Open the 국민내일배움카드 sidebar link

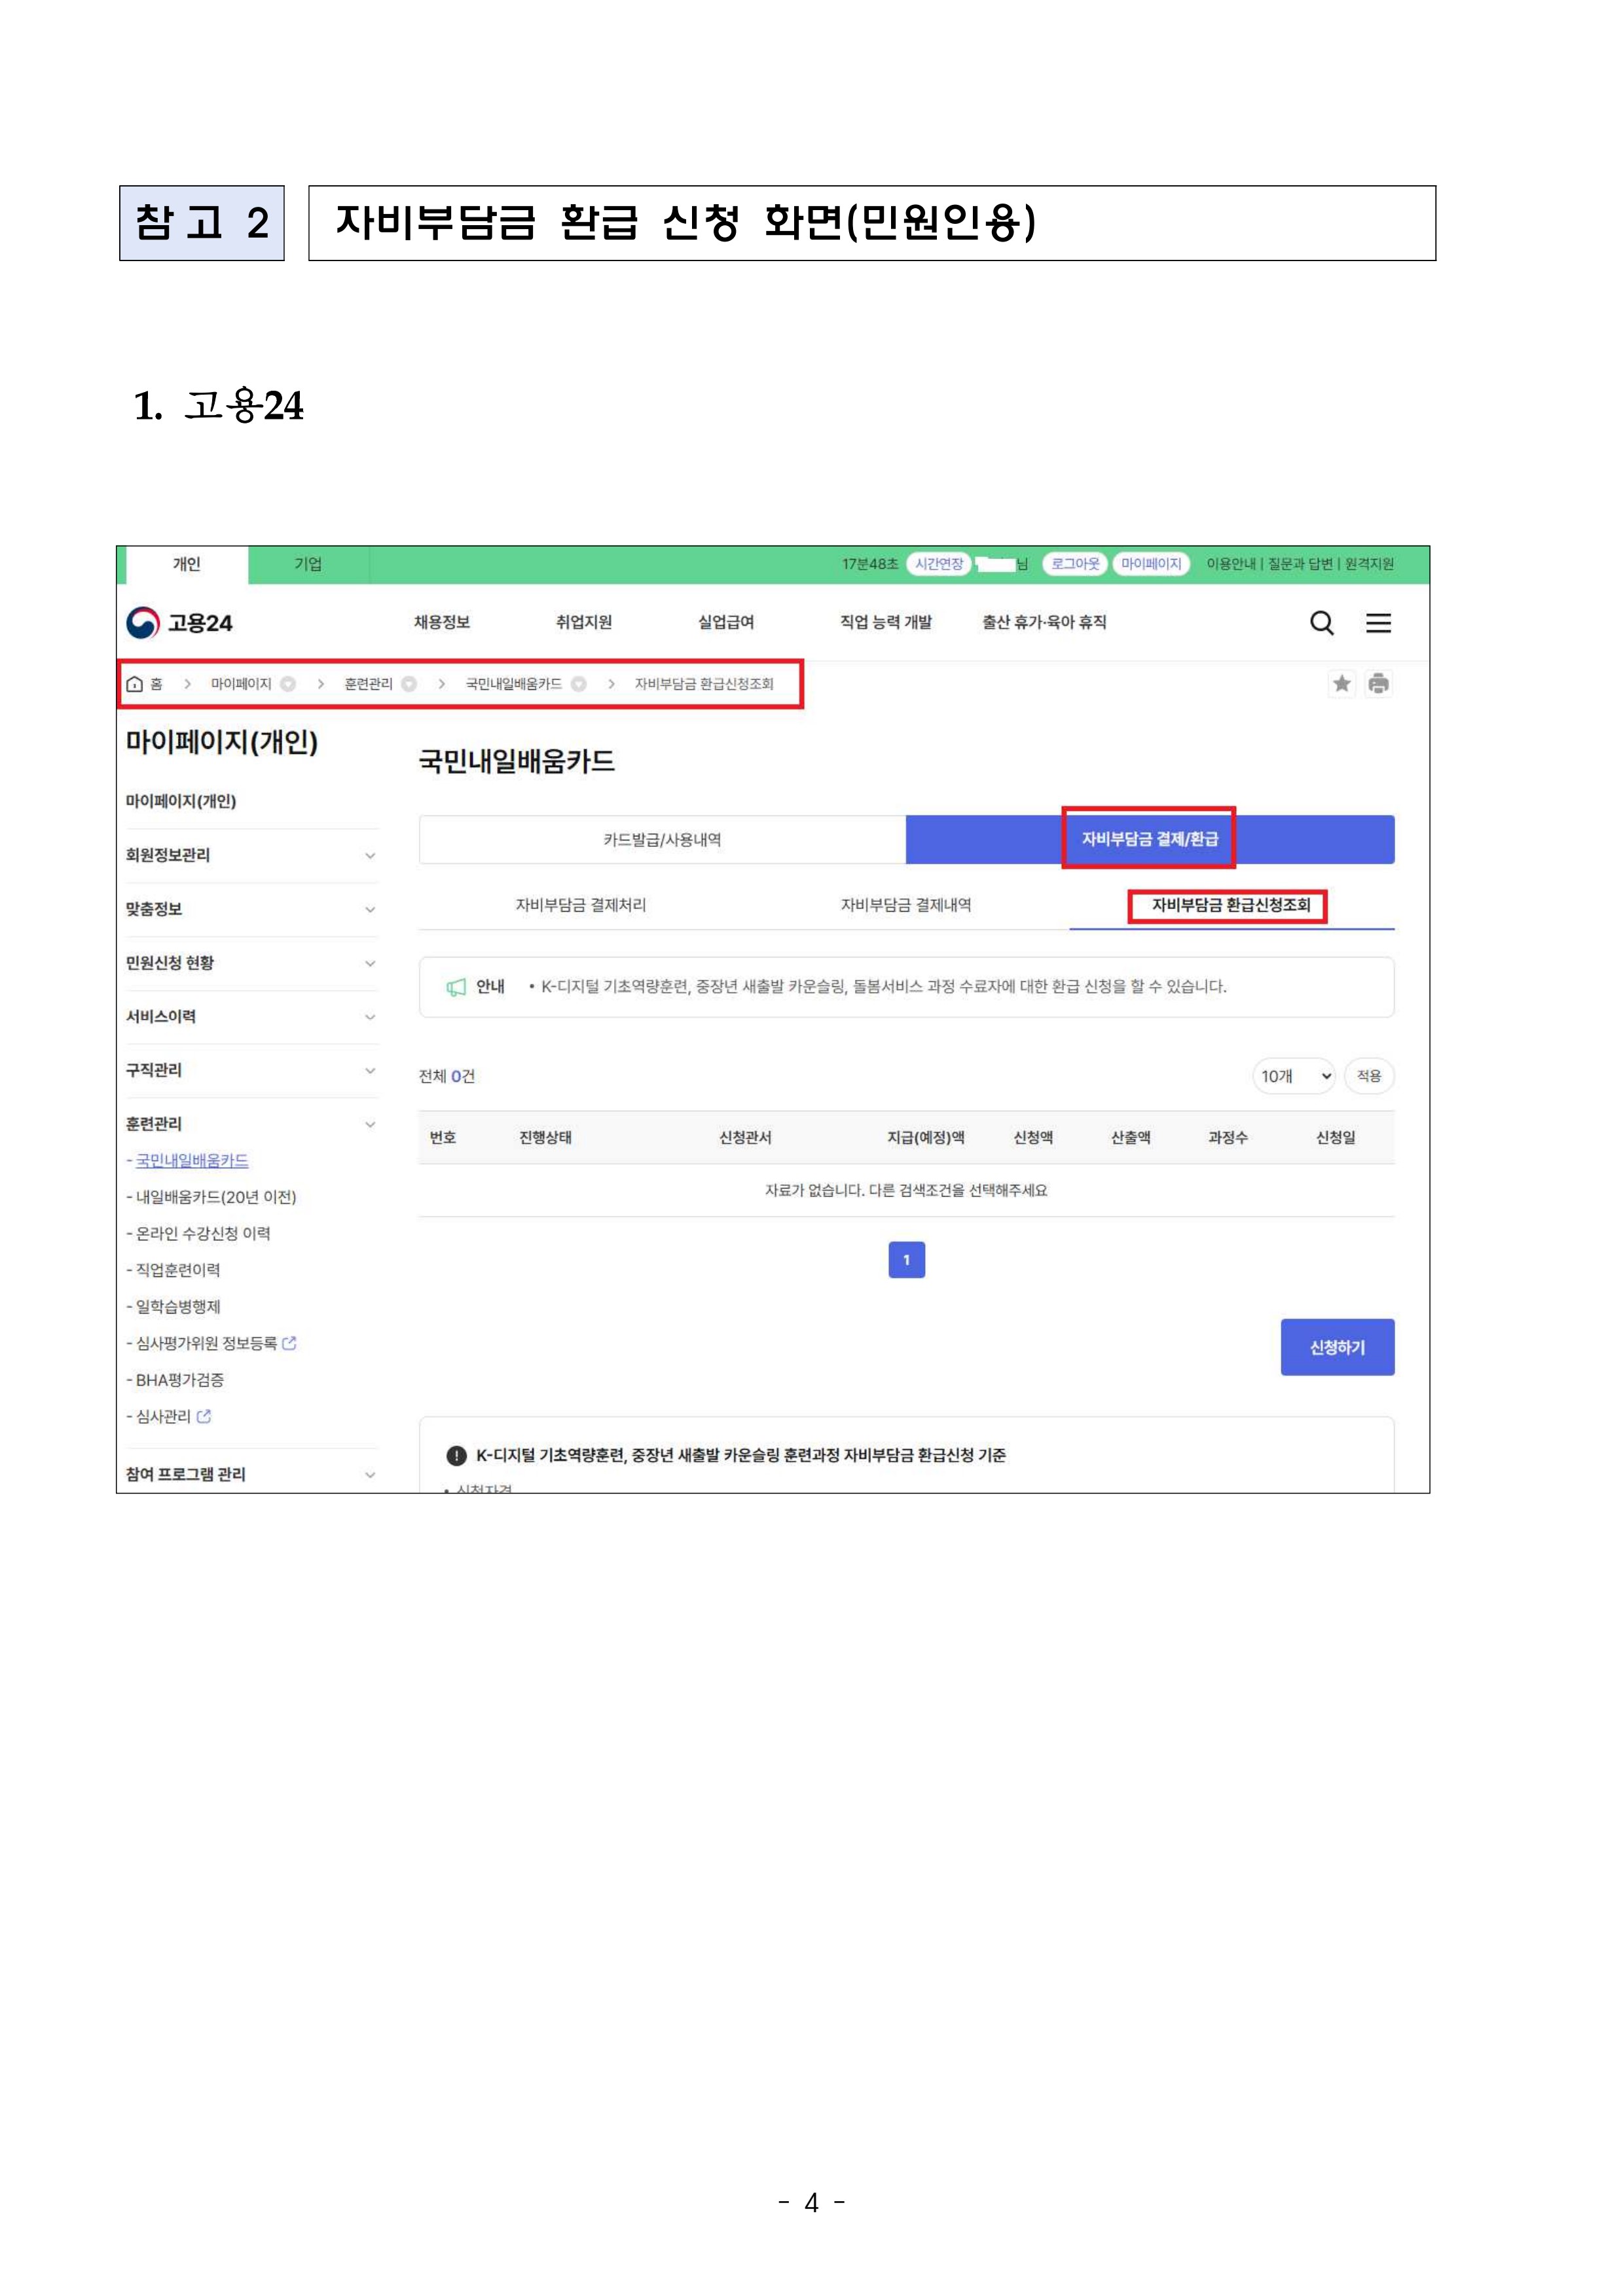192,1160
